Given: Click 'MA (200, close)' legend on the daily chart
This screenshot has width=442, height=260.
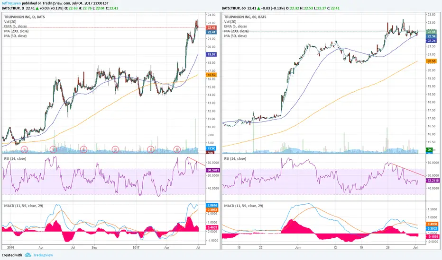Looking at the screenshot, I should point(16,31).
